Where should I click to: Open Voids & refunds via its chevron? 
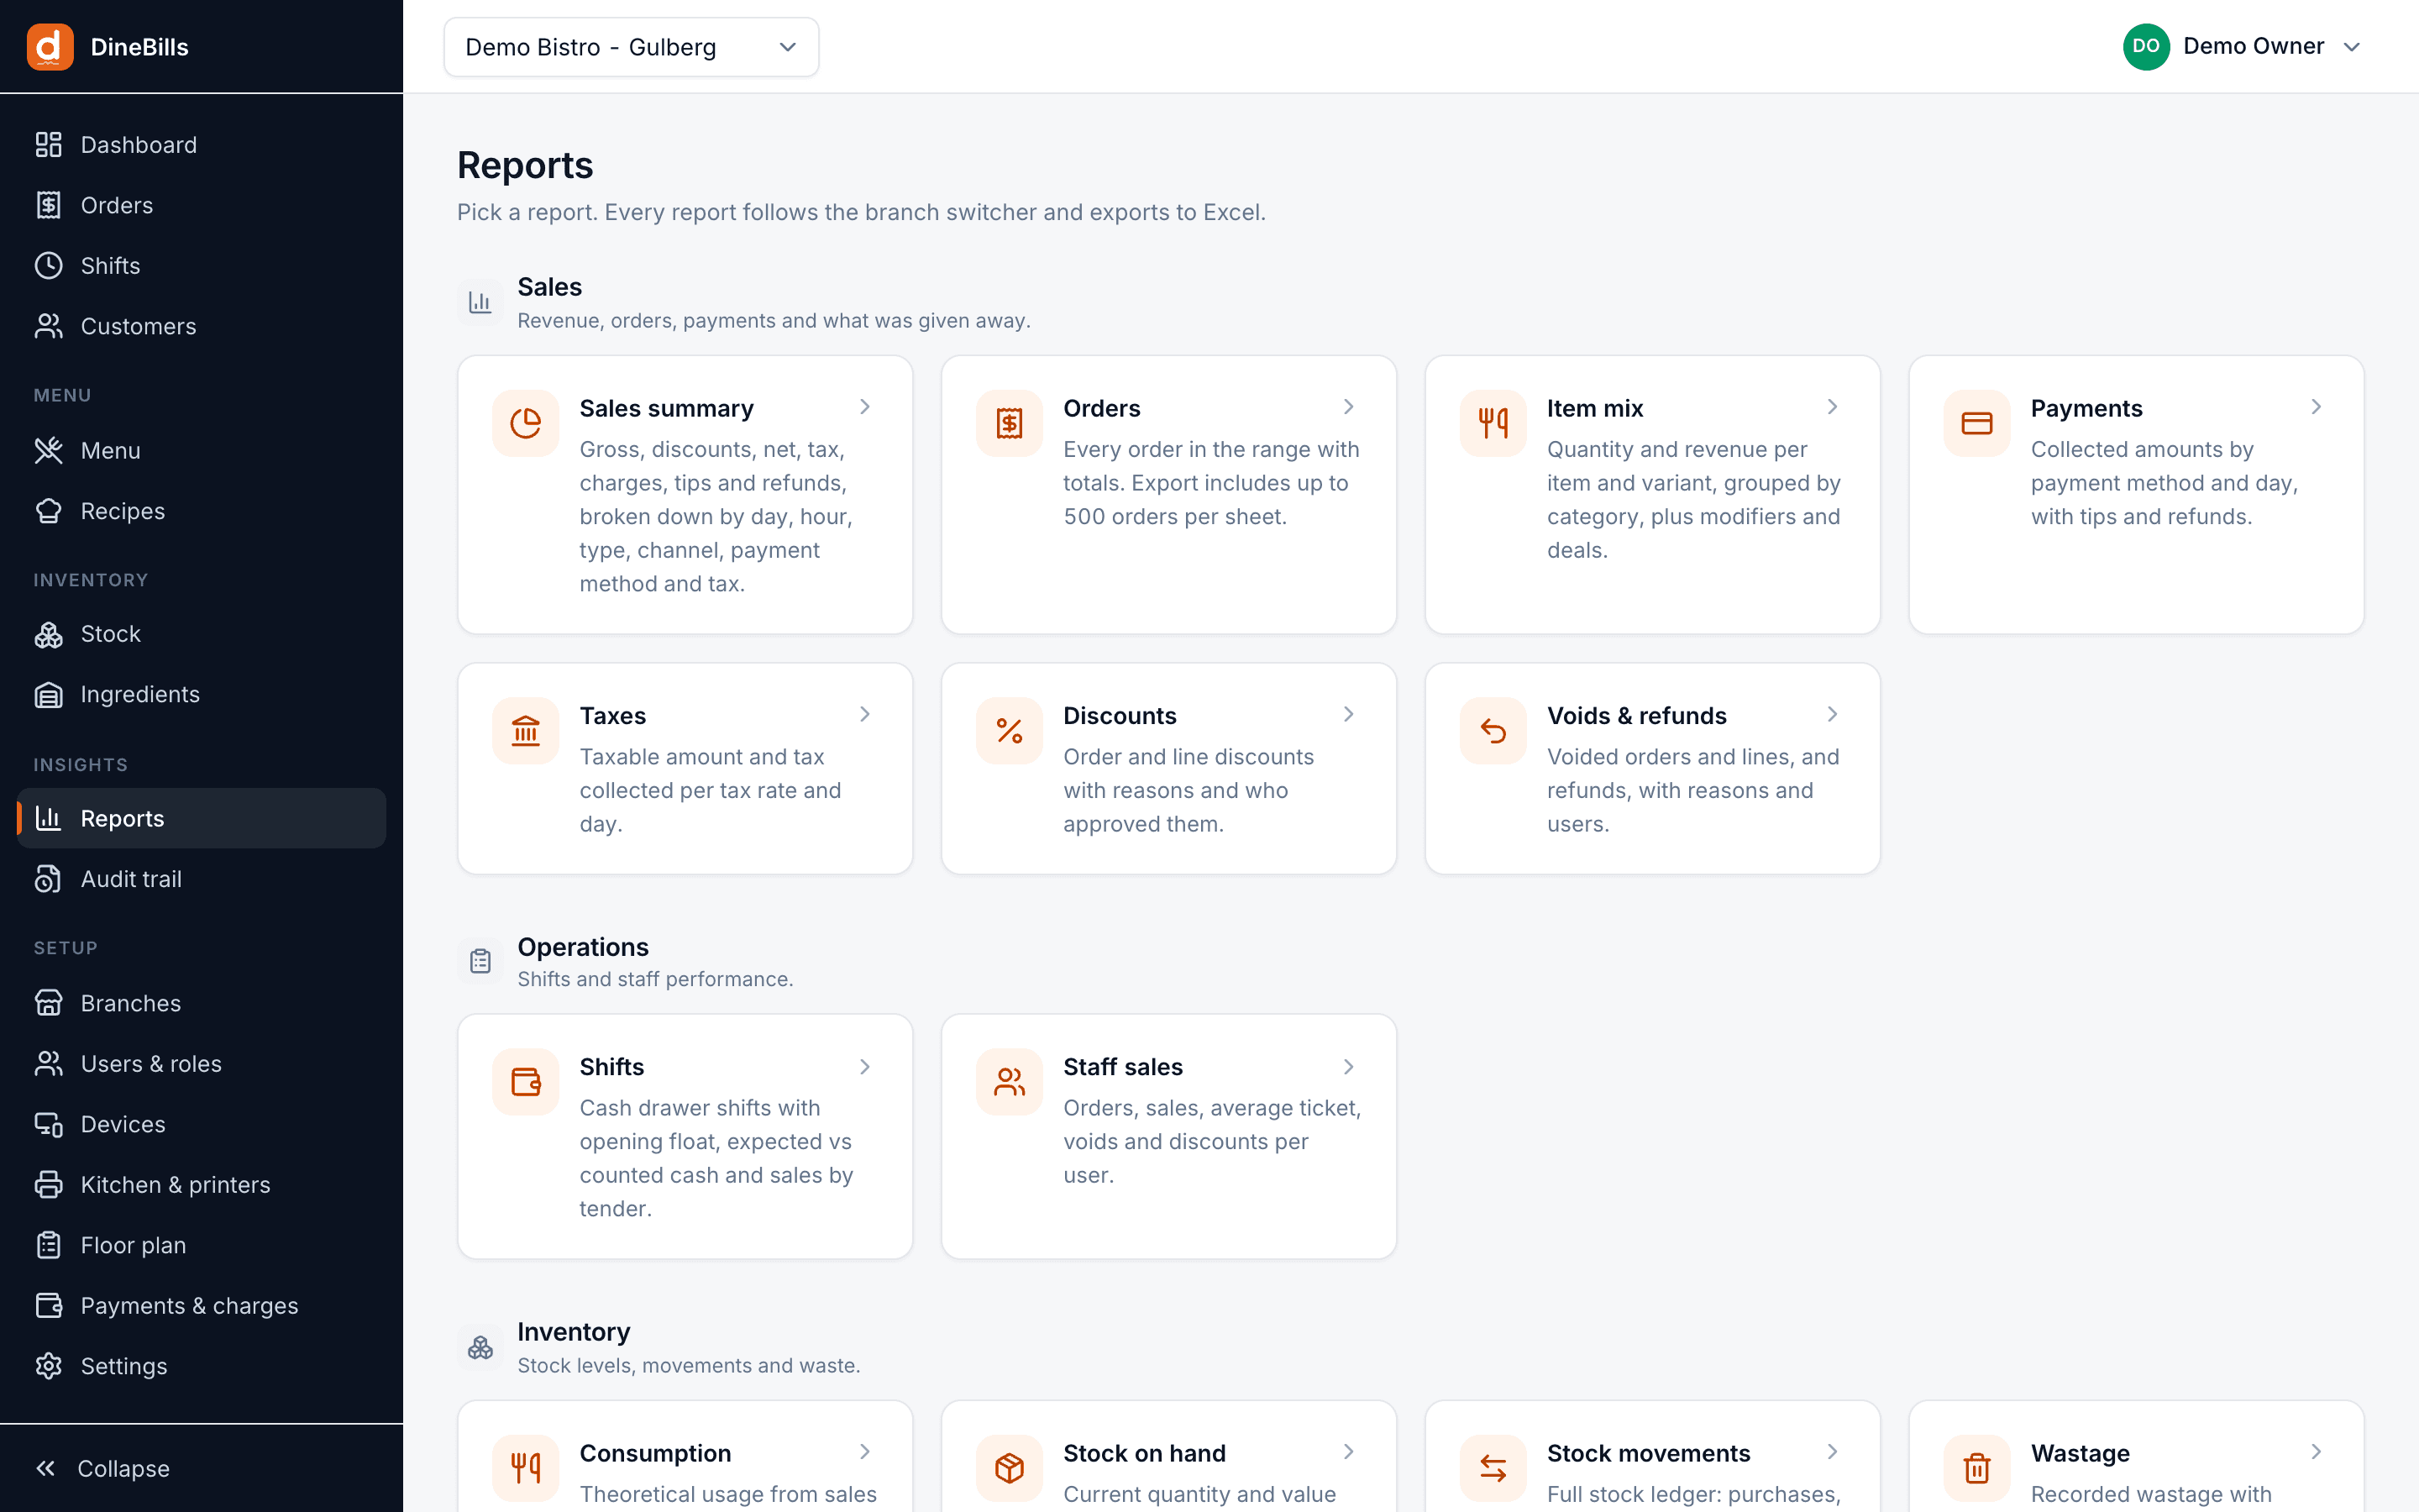(1832, 714)
